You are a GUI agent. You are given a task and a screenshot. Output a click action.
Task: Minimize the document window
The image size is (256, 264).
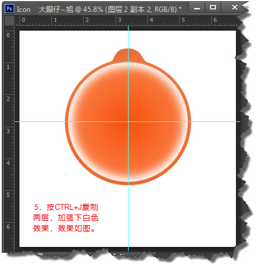tap(196, 8)
